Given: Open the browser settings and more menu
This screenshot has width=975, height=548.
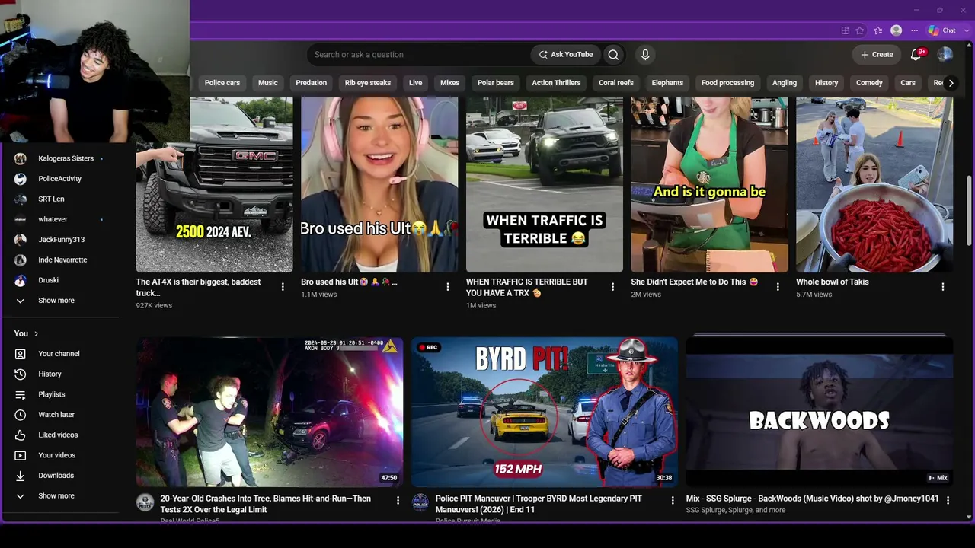Looking at the screenshot, I should coord(914,30).
